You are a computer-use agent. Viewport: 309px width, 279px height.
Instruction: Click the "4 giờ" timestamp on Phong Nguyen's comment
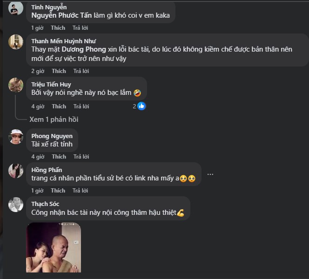coord(38,157)
